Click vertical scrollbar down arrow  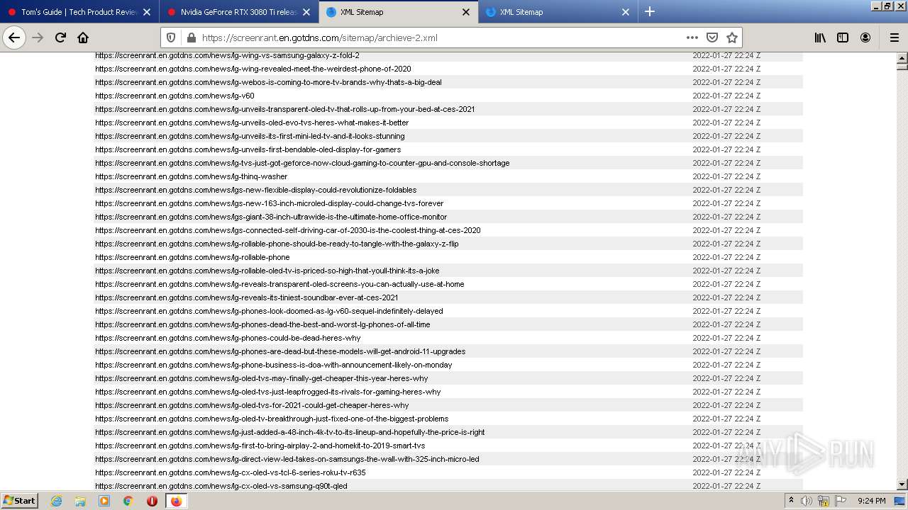click(x=902, y=484)
